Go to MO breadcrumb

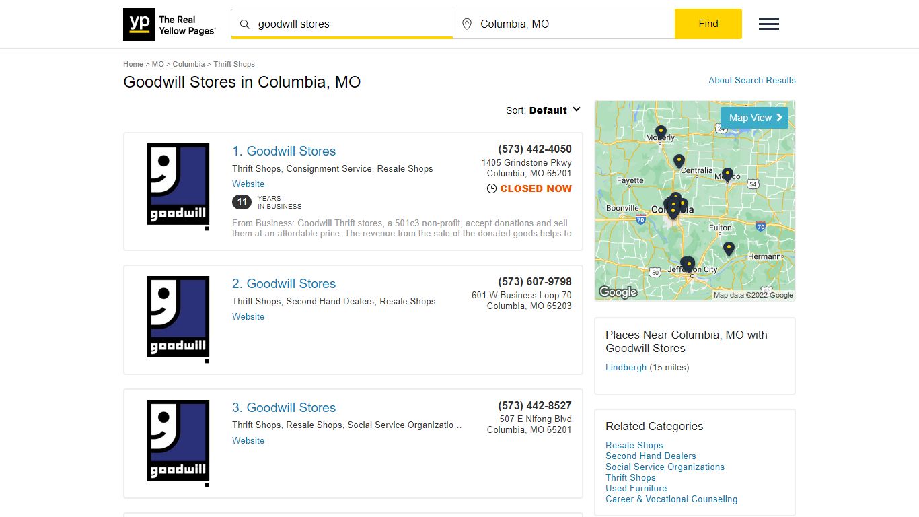158,64
